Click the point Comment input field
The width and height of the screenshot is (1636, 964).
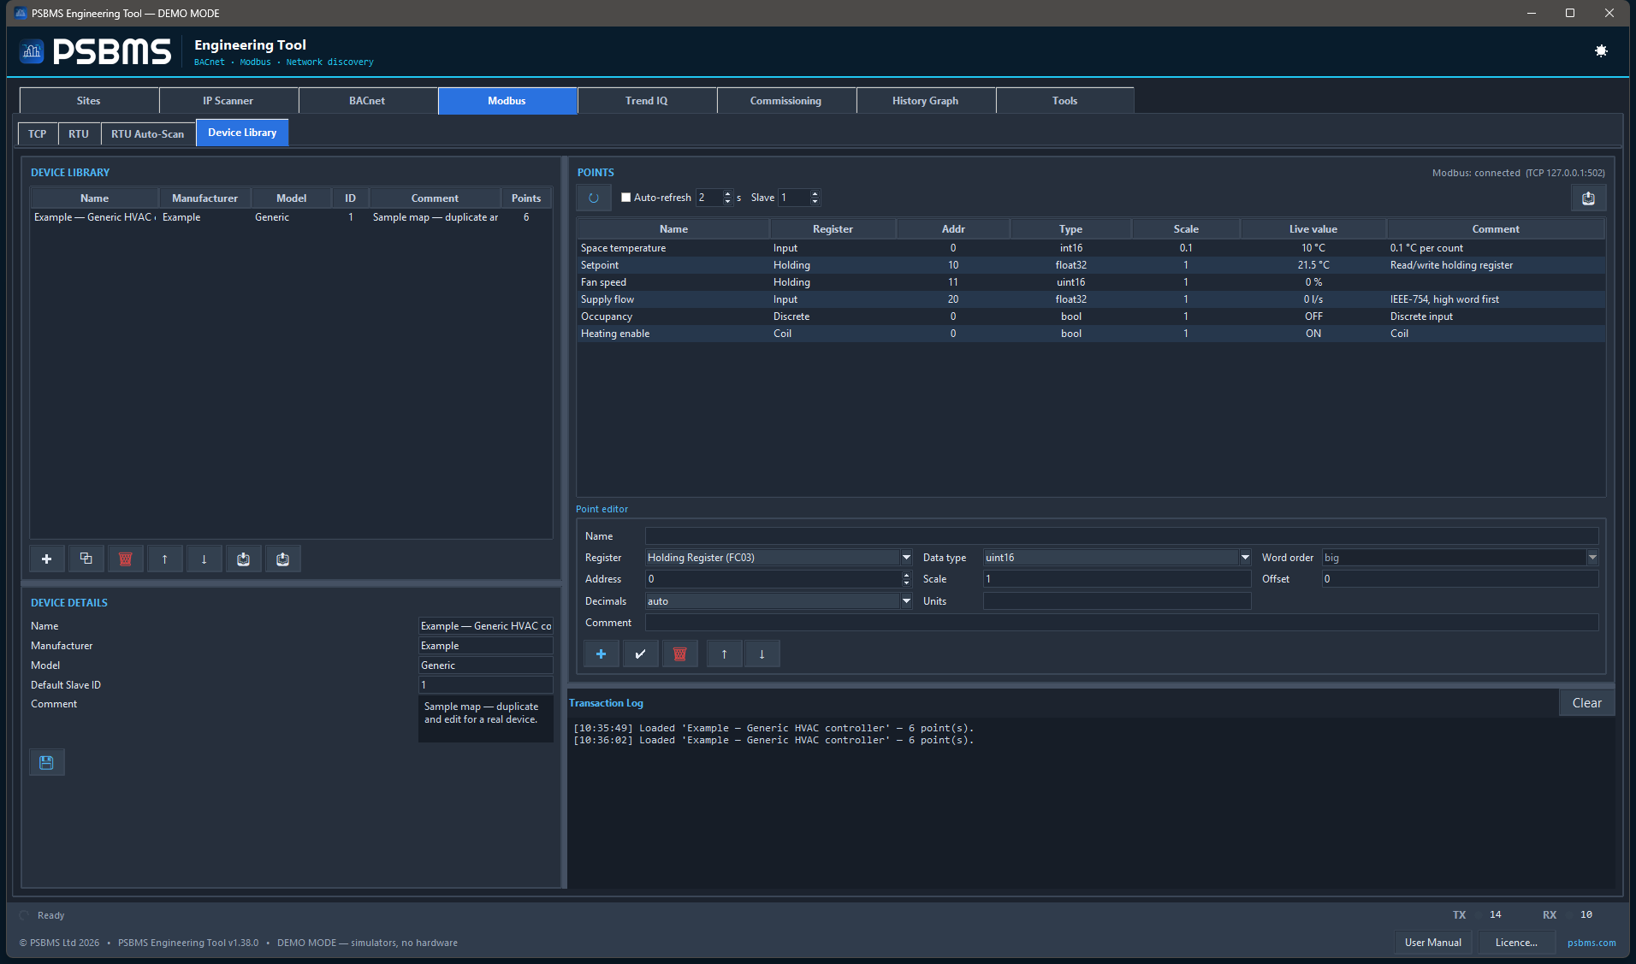tap(1122, 623)
